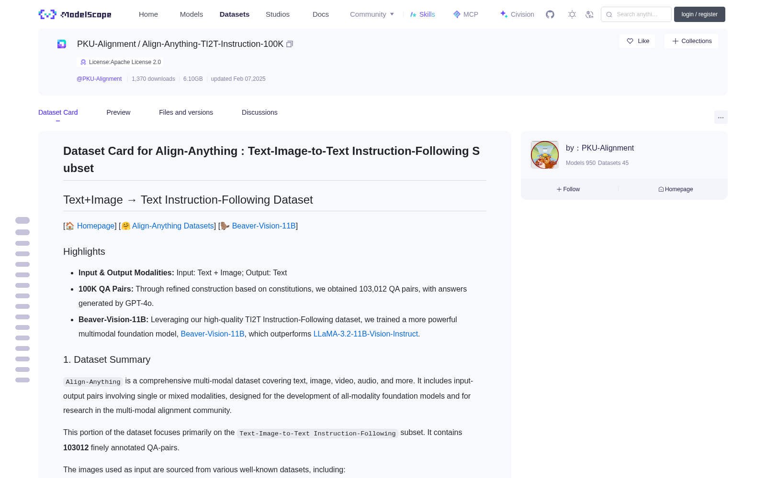This screenshot has height=478, width=766.
Task: Add dataset to Collections
Action: point(691,41)
